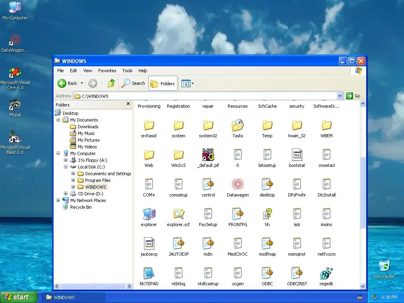
Task: Select the Datawagon file in WINDOWS folder
Action: tap(238, 184)
